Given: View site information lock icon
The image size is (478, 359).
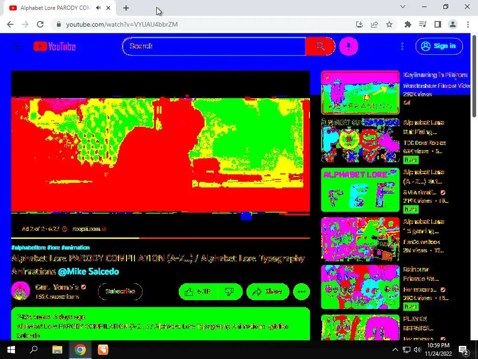Looking at the screenshot, I should [59, 24].
